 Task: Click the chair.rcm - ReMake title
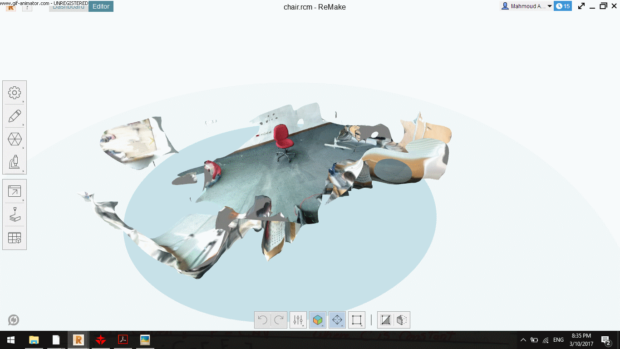[315, 7]
